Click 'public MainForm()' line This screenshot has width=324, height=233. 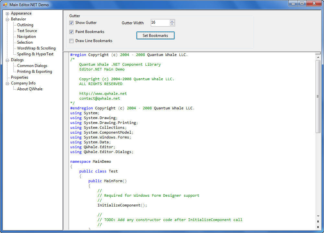pos(107,181)
